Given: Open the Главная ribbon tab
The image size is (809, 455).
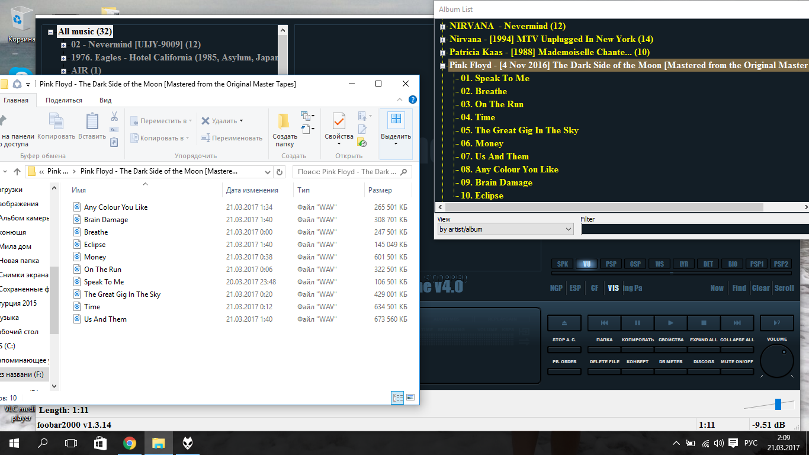Looking at the screenshot, I should point(16,100).
